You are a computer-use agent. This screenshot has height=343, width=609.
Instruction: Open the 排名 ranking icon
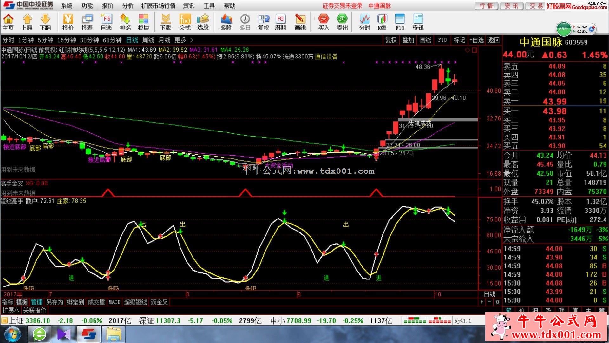point(125,22)
